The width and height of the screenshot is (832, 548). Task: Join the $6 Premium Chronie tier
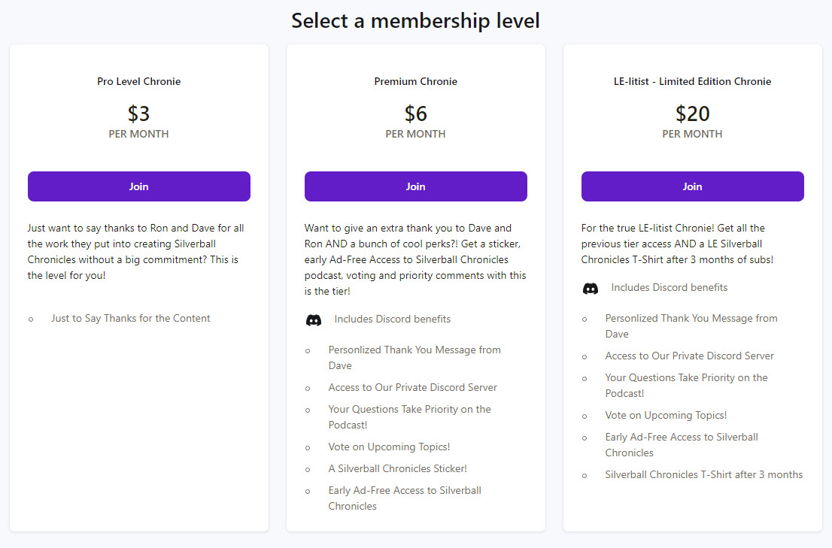coord(415,186)
